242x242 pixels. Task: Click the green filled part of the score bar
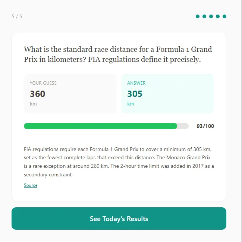(x=100, y=126)
